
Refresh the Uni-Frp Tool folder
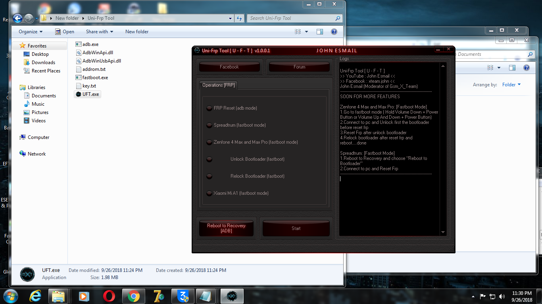click(239, 18)
